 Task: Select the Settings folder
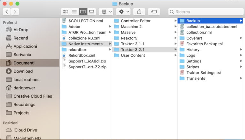click(x=210, y=61)
